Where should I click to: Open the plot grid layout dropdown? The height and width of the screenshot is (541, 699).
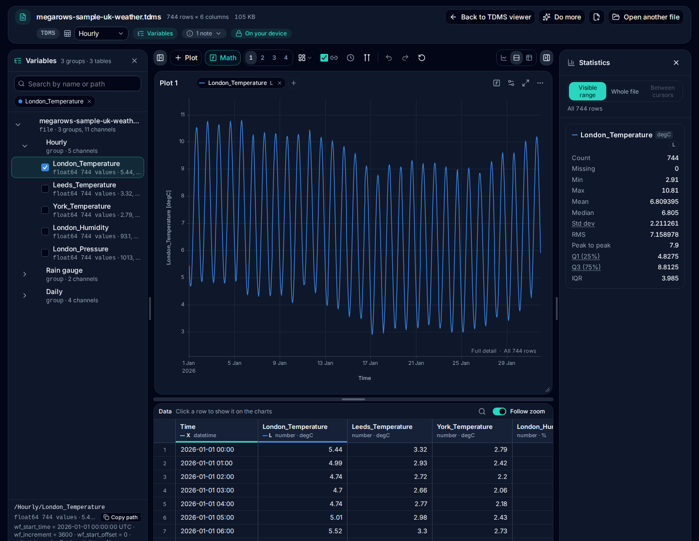305,58
